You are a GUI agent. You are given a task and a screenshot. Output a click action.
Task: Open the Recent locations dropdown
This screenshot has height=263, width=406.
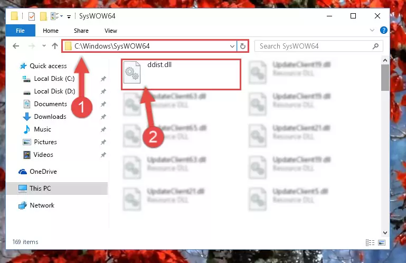click(44, 46)
